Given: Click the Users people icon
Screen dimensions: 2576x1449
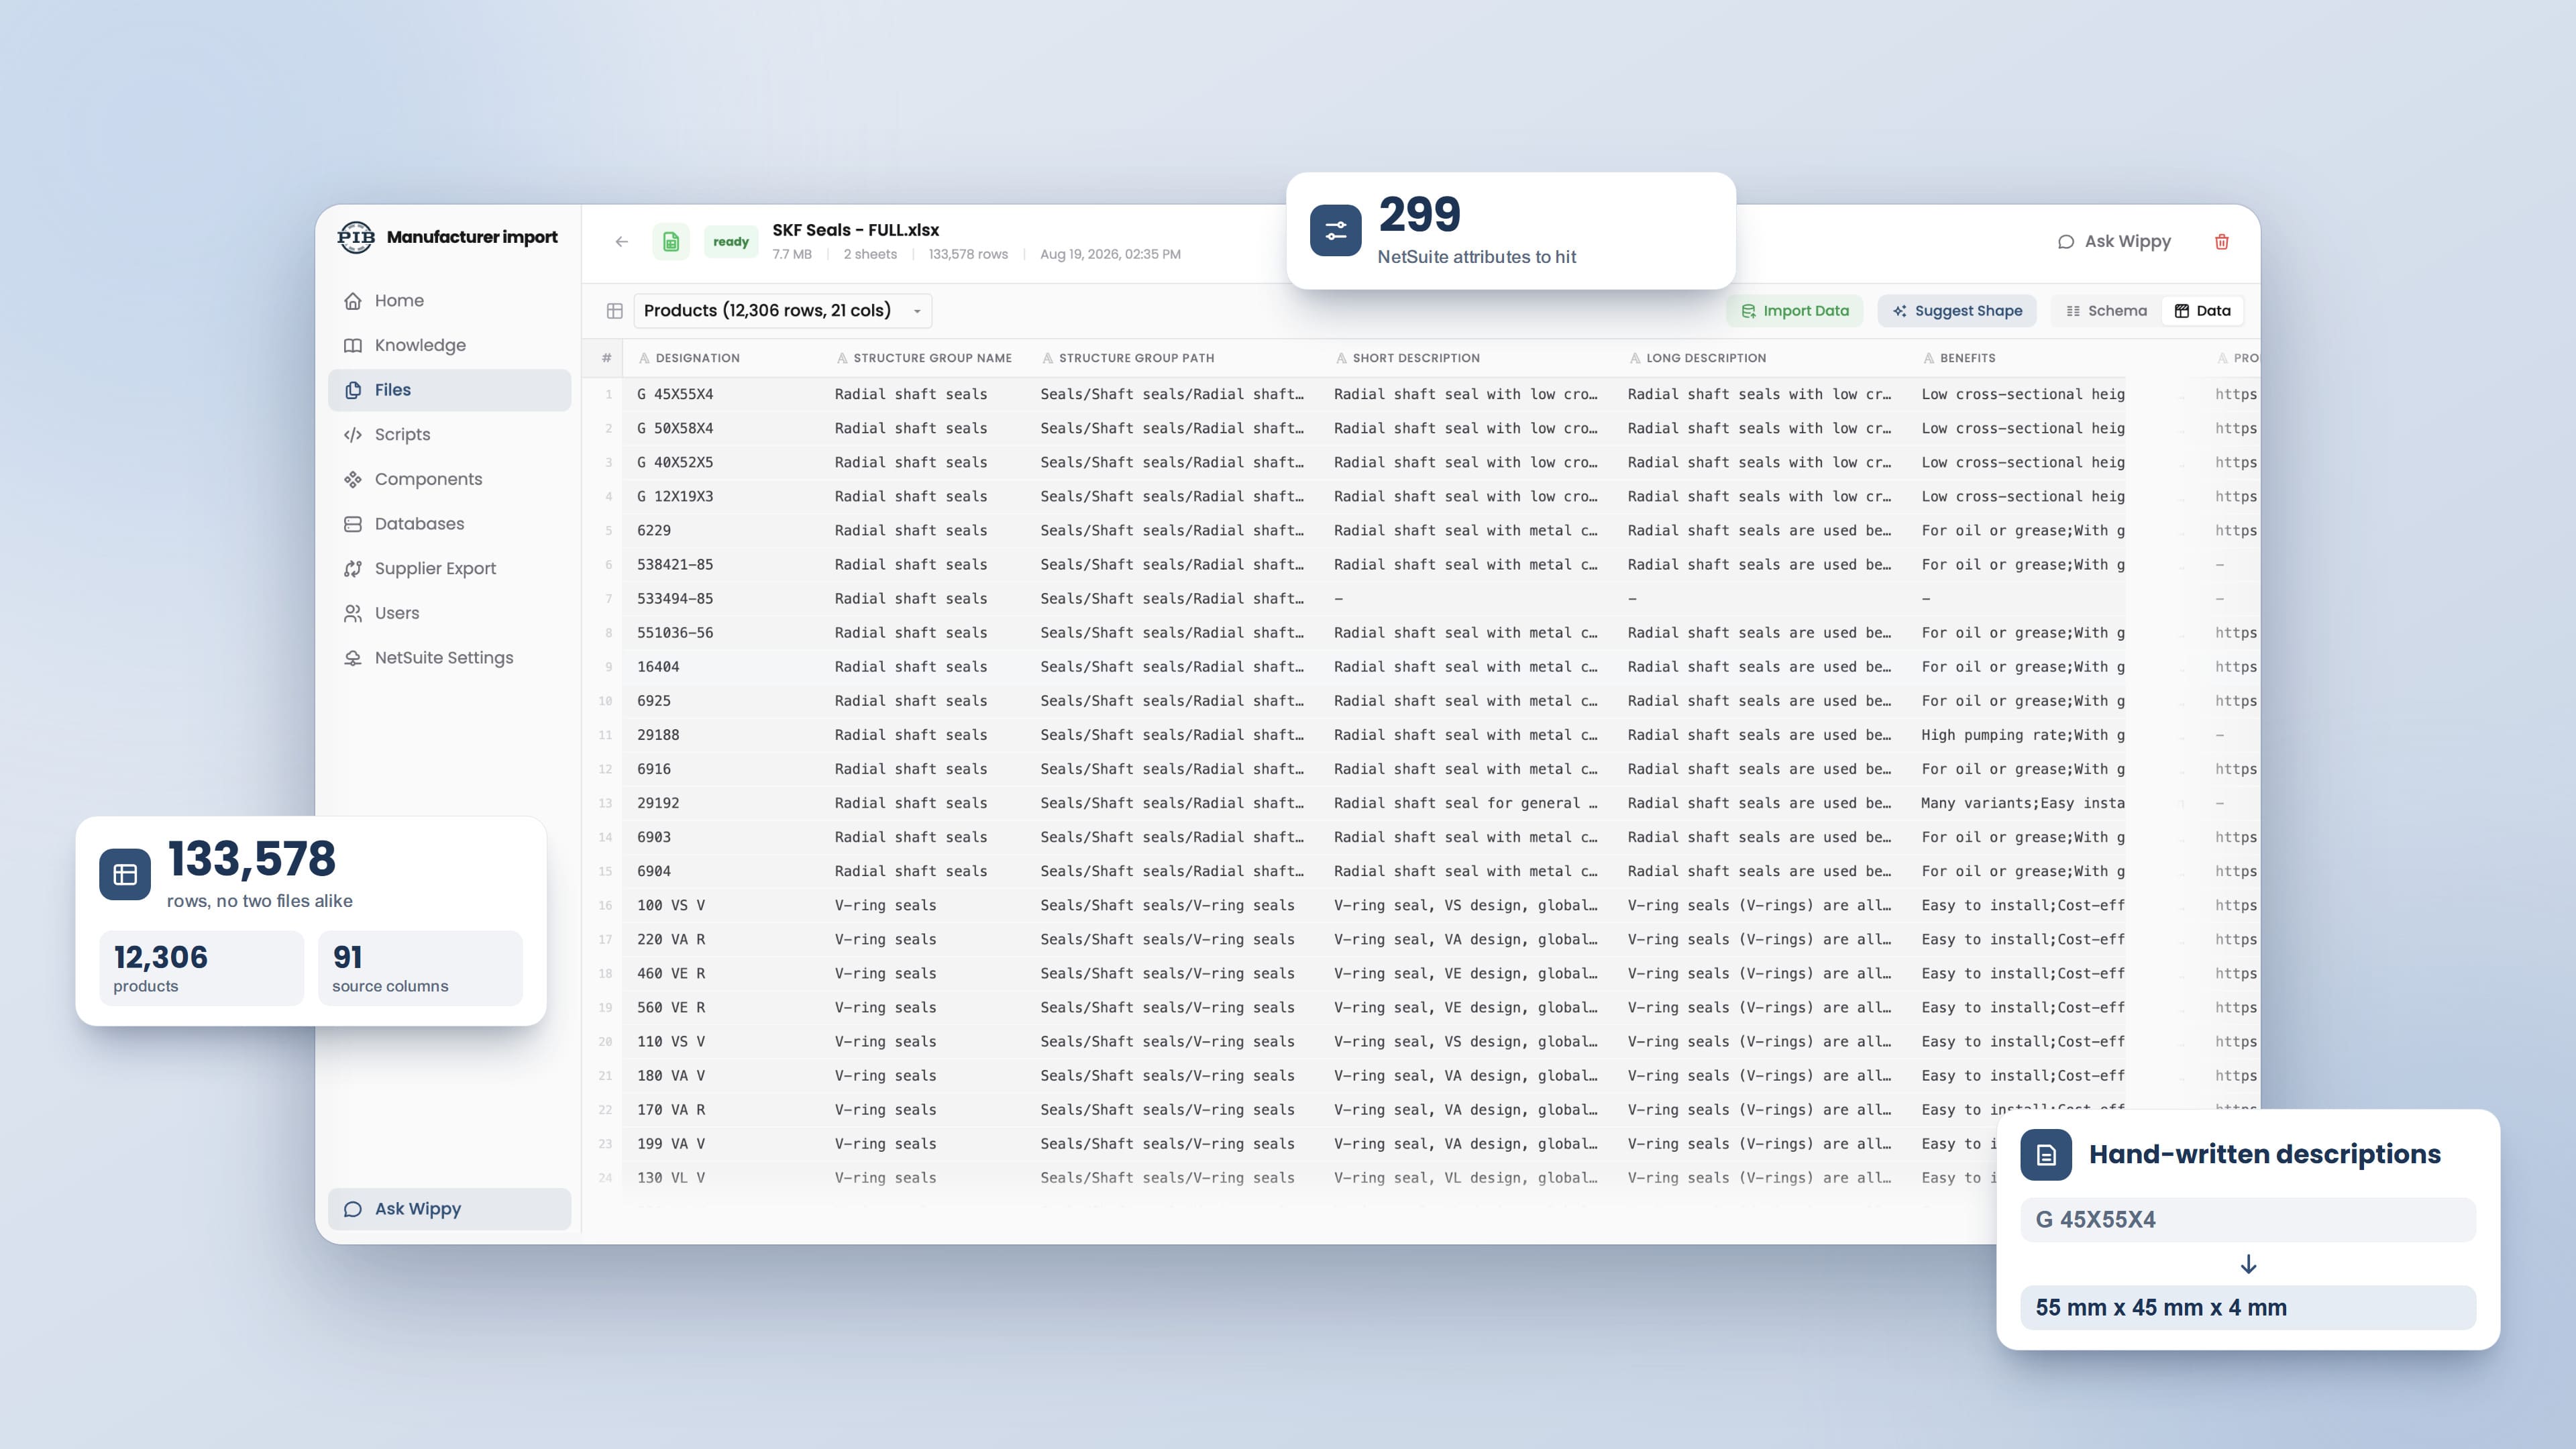Looking at the screenshot, I should click(352, 613).
